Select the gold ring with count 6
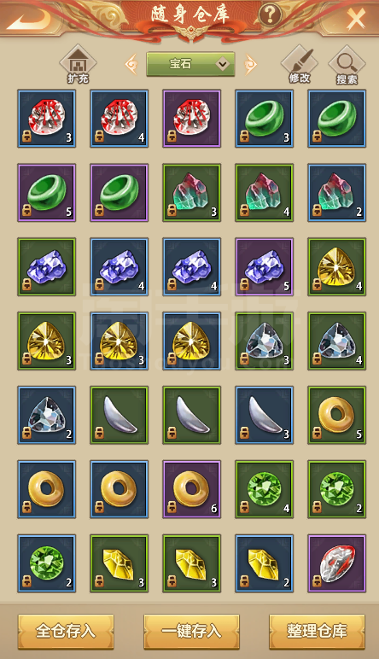Screen dimensions: 379x659 191,489
